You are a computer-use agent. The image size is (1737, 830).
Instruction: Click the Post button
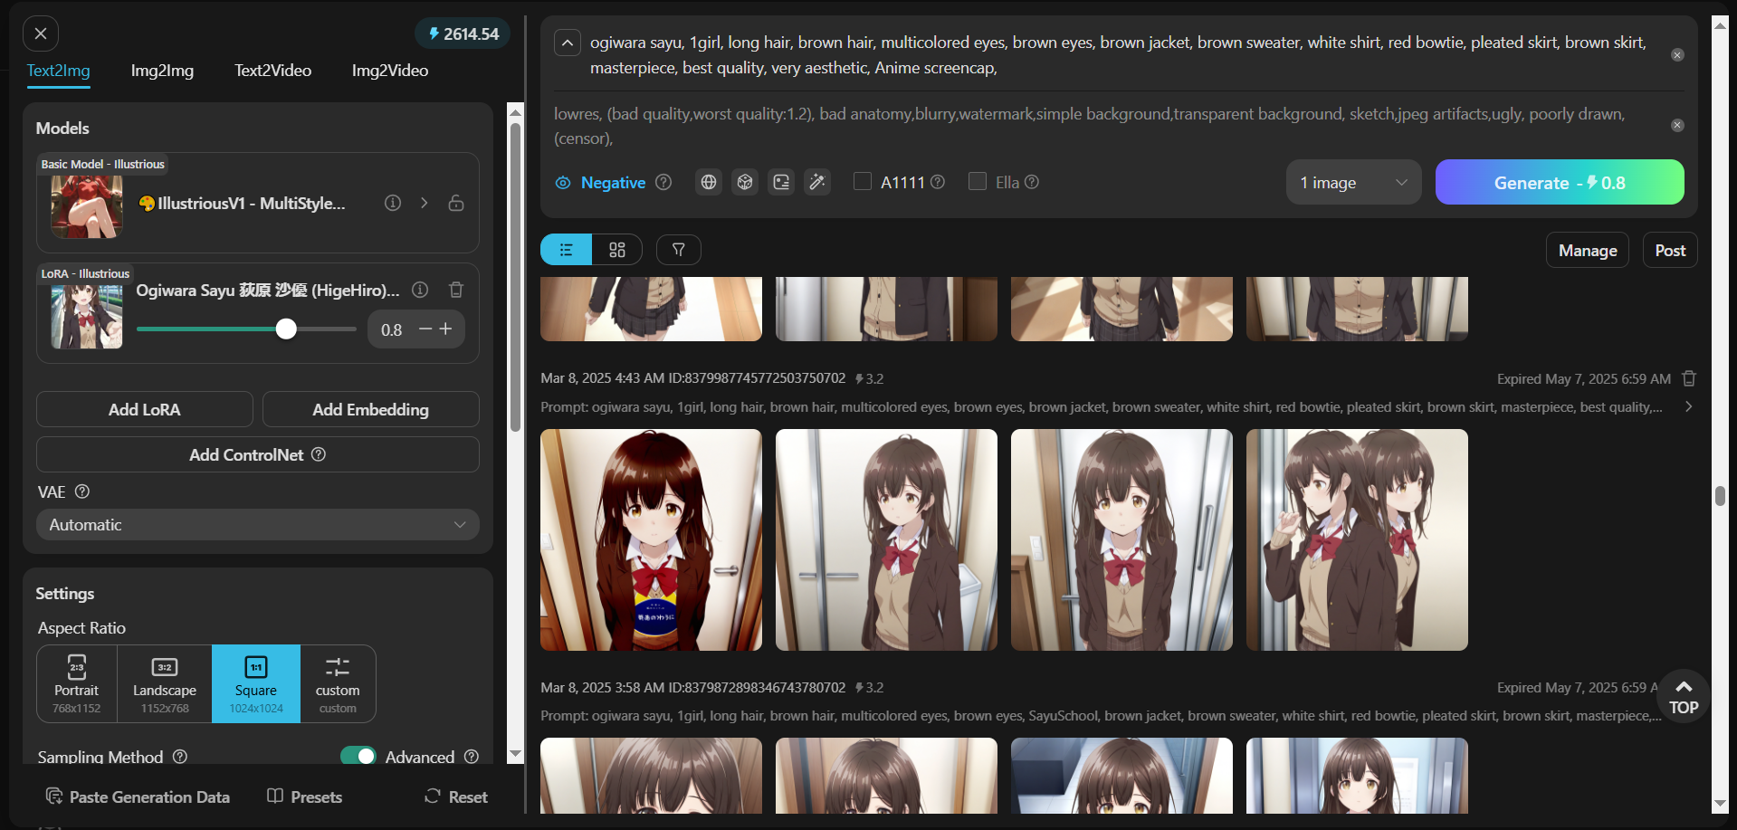pos(1670,251)
